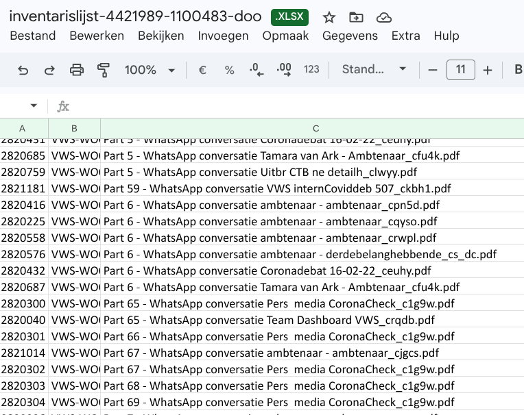
Task: Open the Bewerken menu
Action: click(97, 36)
